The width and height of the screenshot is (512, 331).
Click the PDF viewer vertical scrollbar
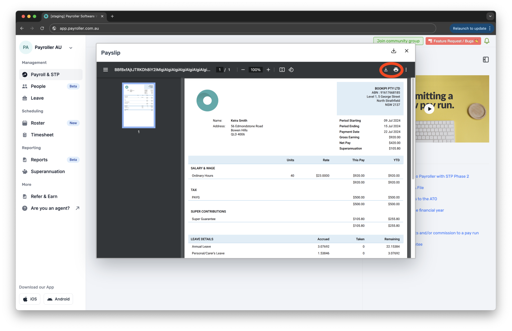pyautogui.click(x=413, y=128)
